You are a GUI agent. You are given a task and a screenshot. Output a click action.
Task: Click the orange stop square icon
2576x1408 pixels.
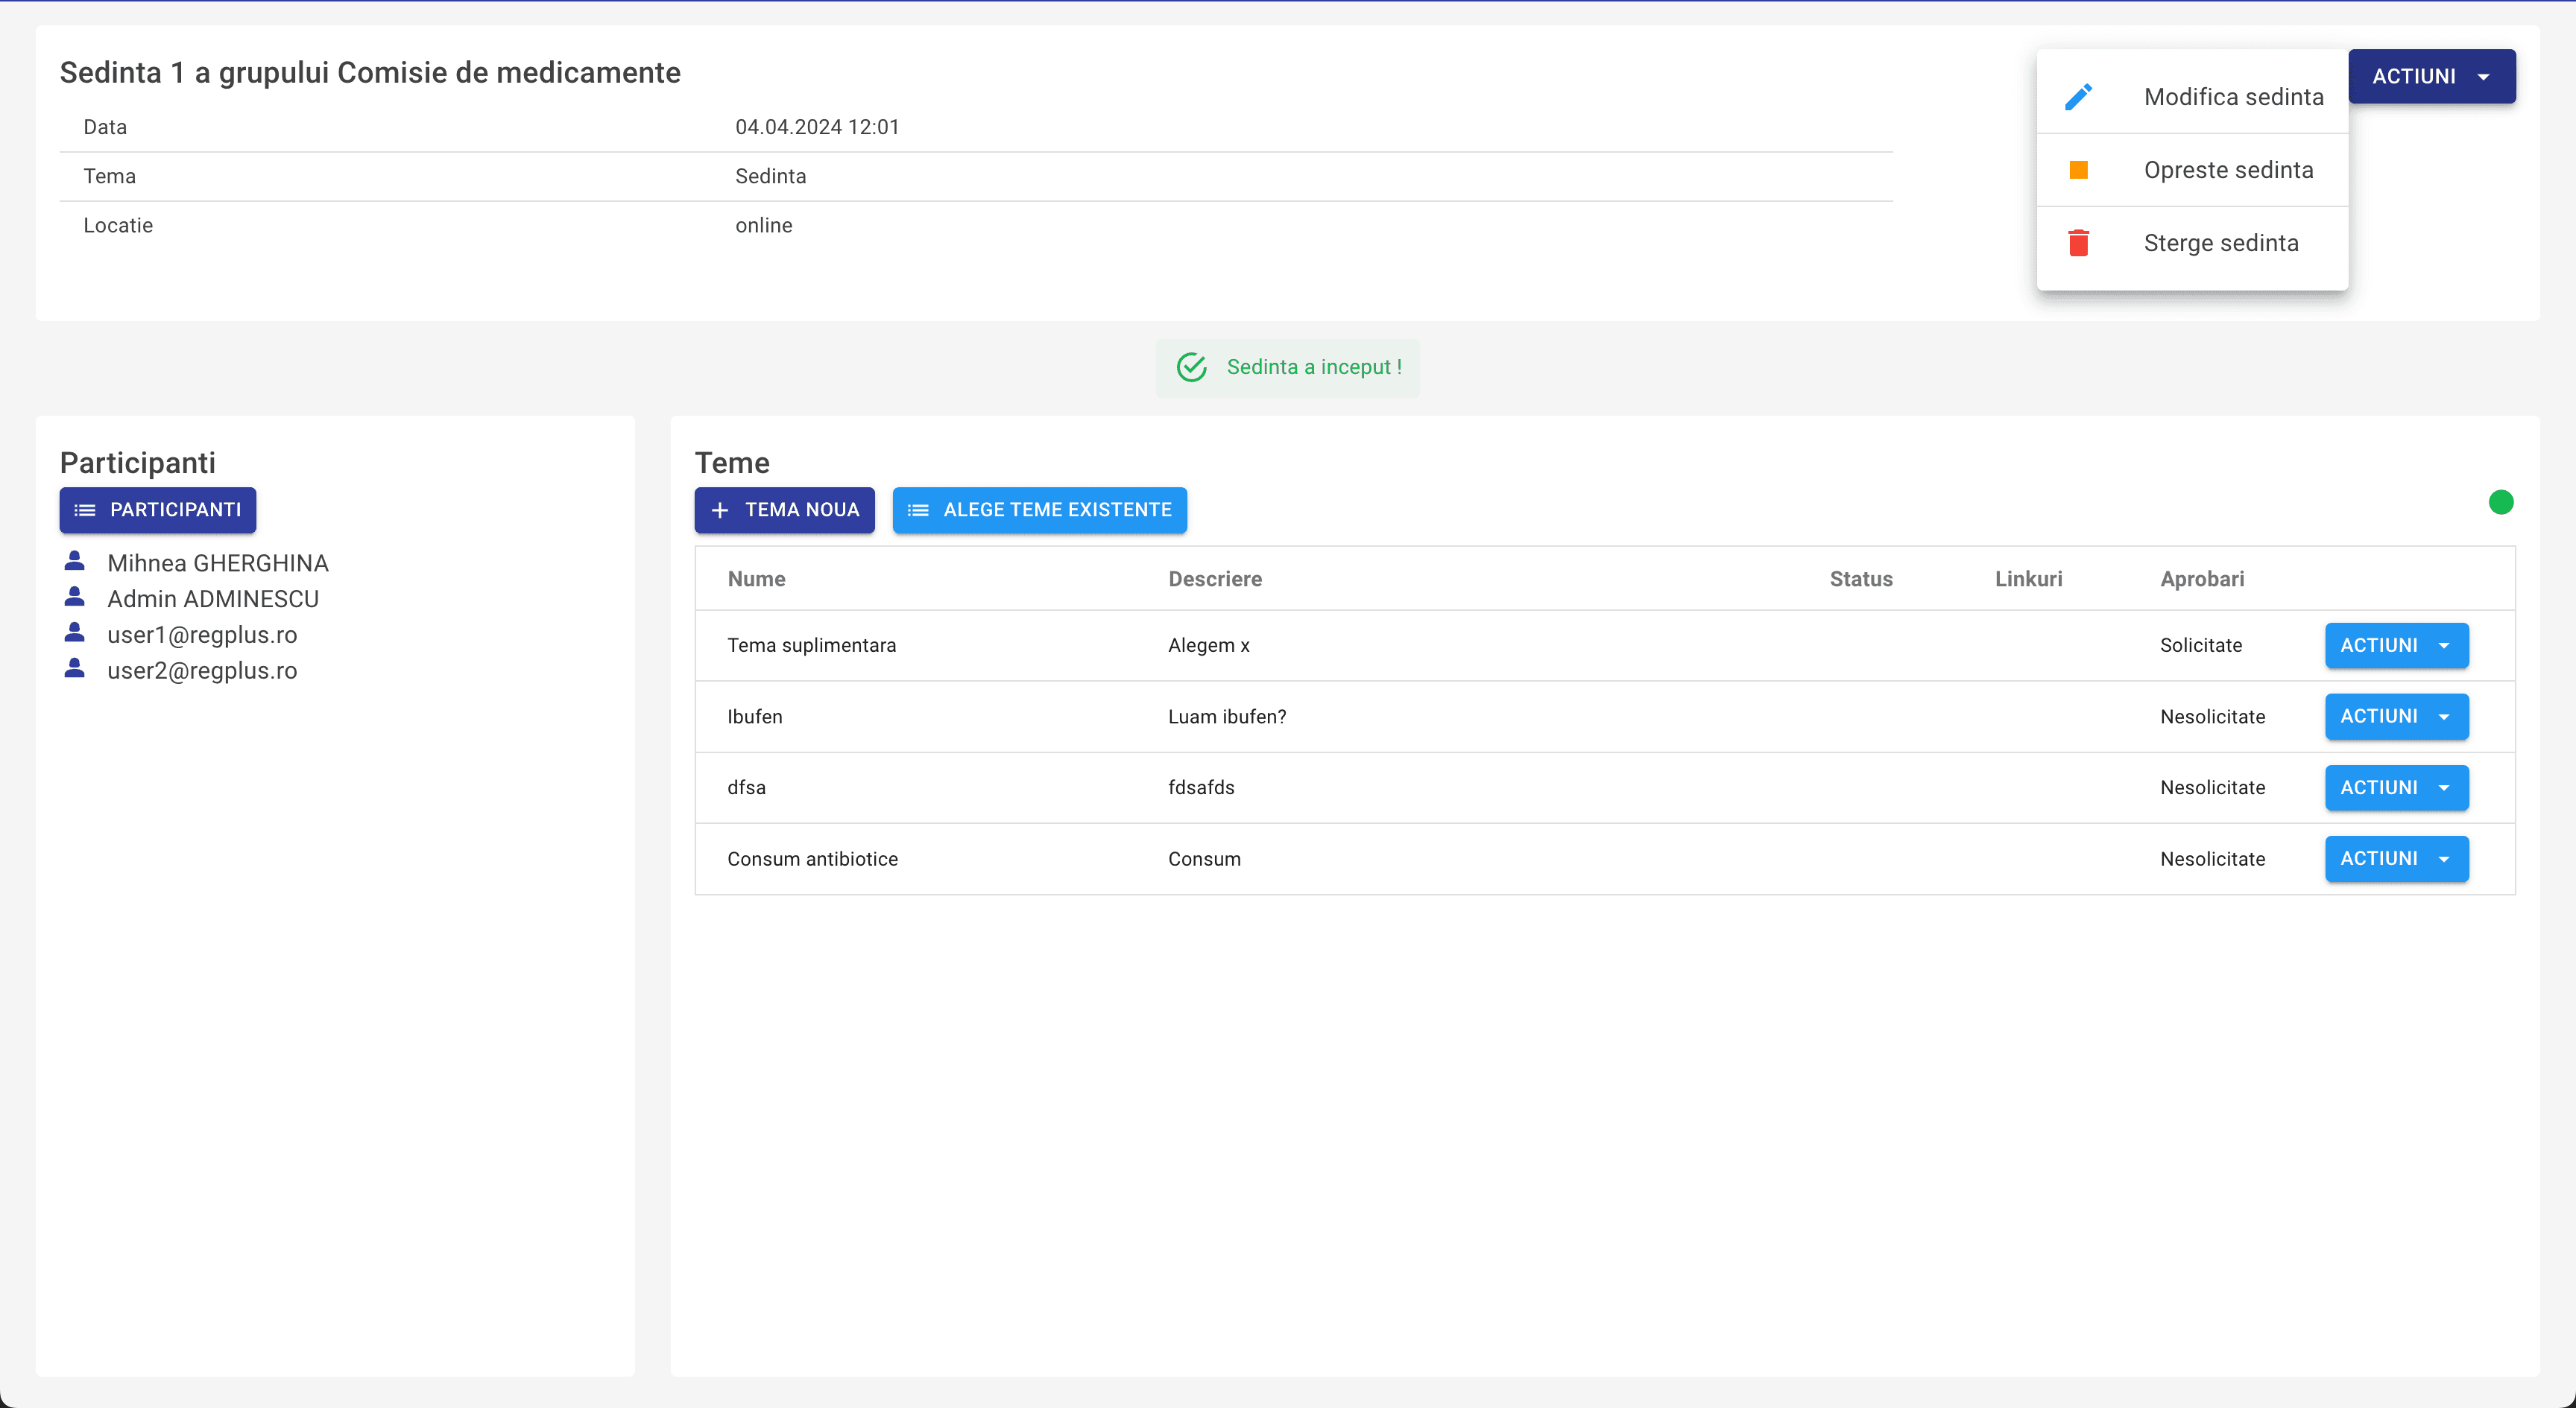coord(2078,170)
